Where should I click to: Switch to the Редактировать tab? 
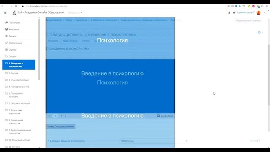tap(70, 41)
